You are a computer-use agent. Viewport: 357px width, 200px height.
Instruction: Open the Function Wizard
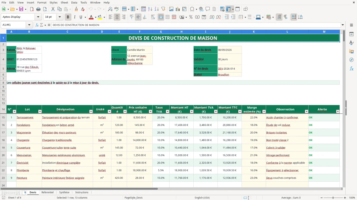point(37,25)
